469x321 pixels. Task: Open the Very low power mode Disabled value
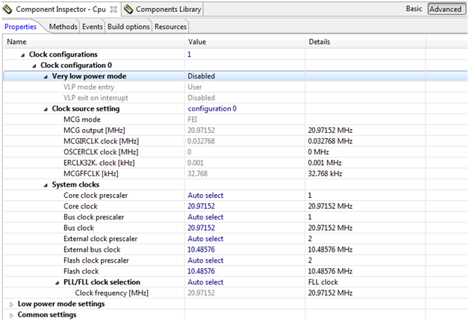pos(202,76)
